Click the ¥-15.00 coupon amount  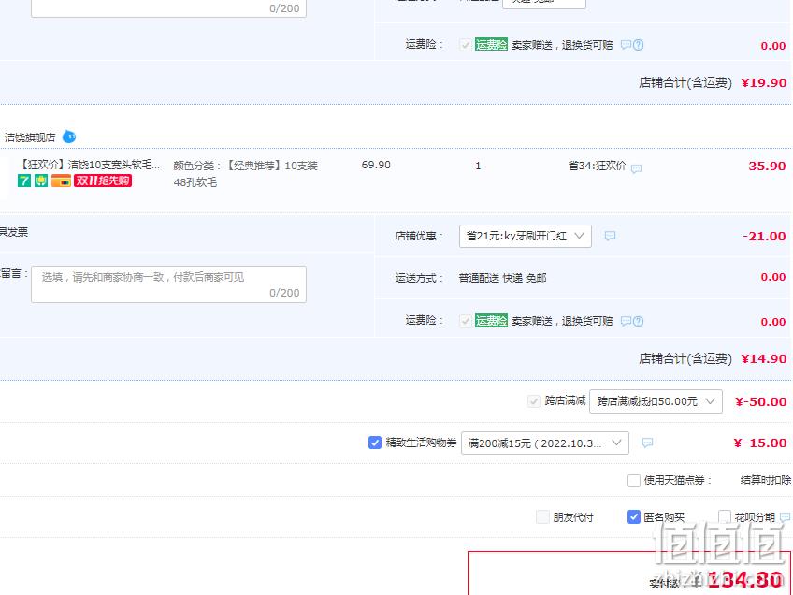pos(760,443)
